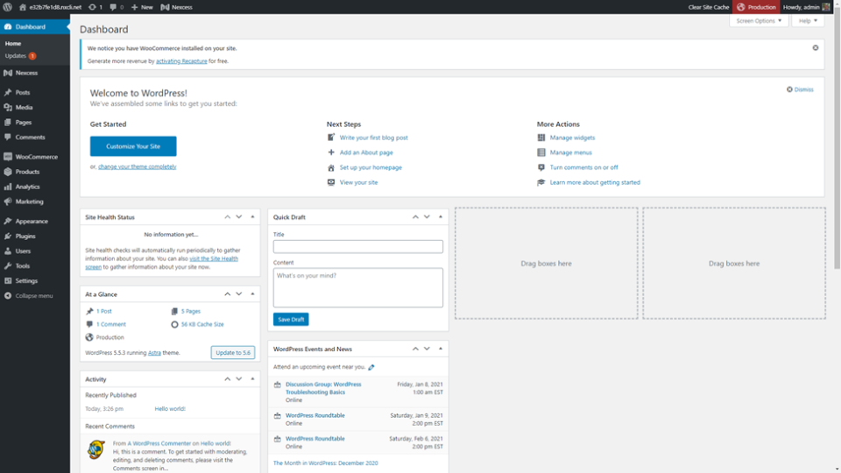
Task: Move Quick Draft box down
Action: click(x=427, y=217)
